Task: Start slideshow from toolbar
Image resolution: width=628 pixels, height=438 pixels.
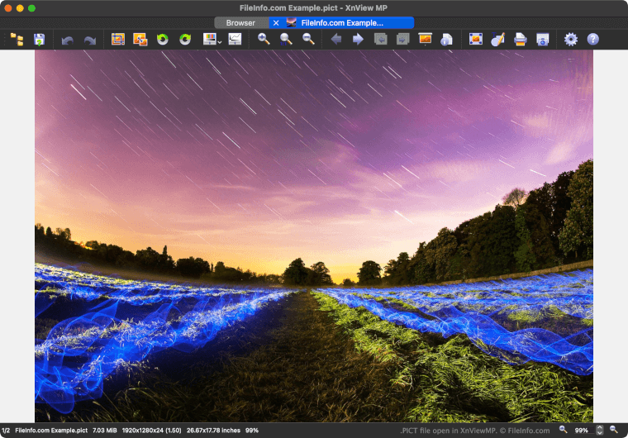Action: pyautogui.click(x=426, y=39)
